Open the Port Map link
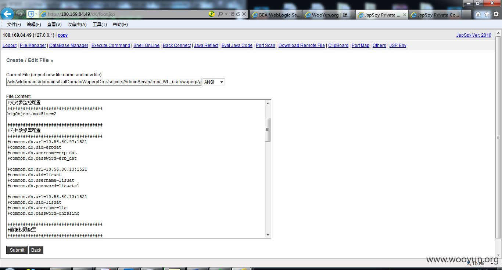 [361, 45]
